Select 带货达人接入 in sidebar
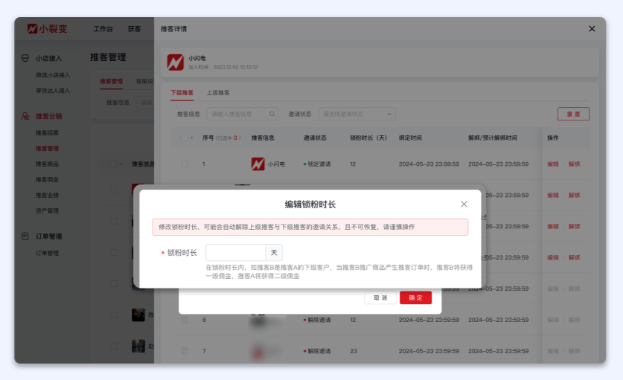 pos(53,91)
